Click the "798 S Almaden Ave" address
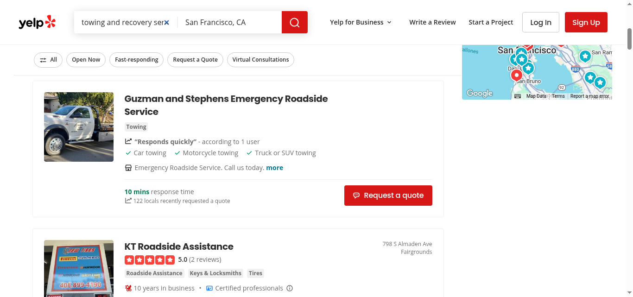 407,244
